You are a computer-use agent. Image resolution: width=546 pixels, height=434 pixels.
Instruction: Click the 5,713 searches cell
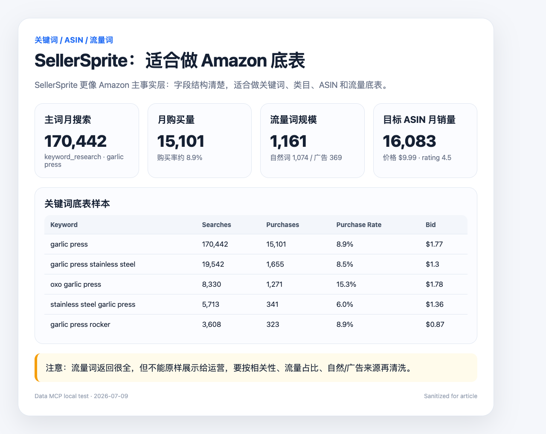coord(211,305)
